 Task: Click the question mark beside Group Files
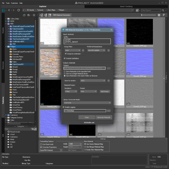click(x=83, y=50)
